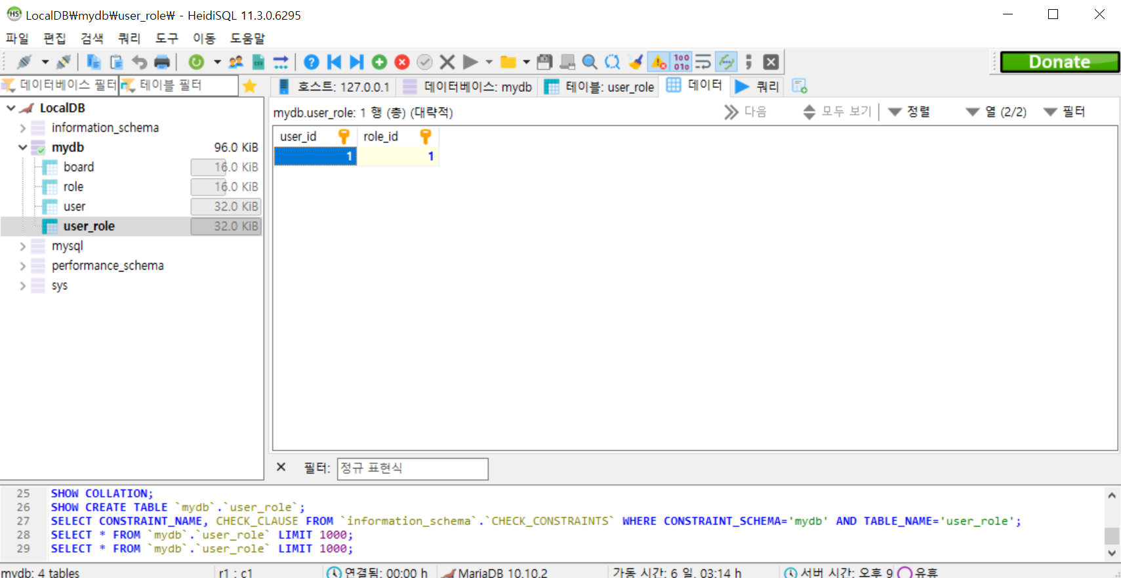Image resolution: width=1121 pixels, height=578 pixels.
Task: Toggle the green highlighted link icon
Action: tap(726, 62)
